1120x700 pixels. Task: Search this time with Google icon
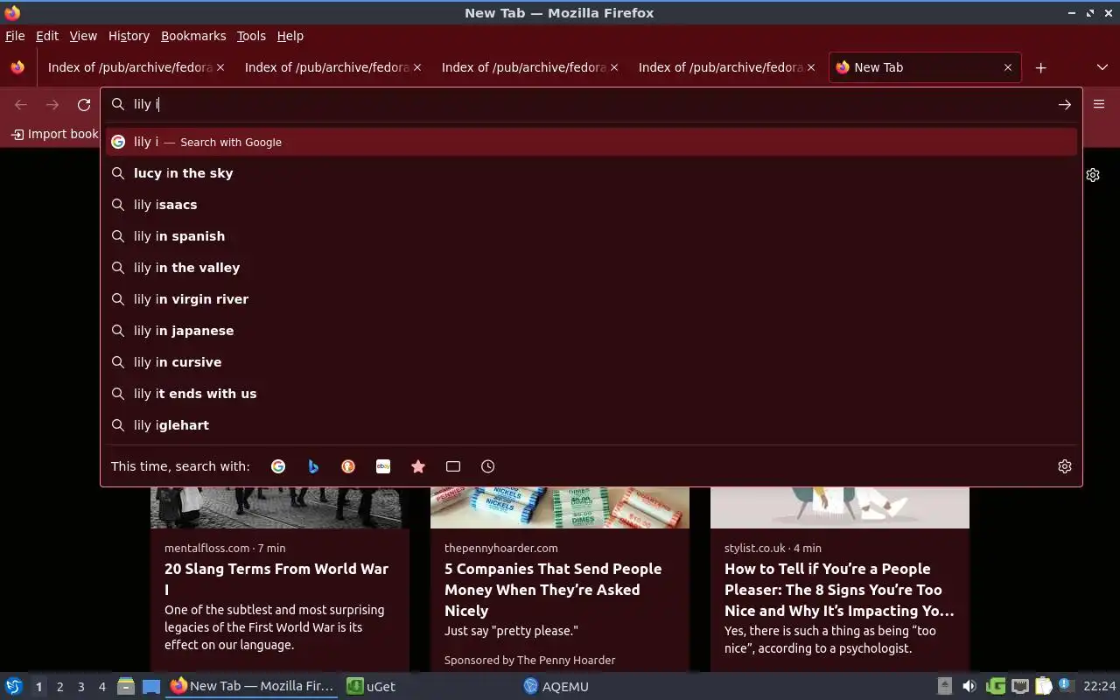click(x=278, y=466)
